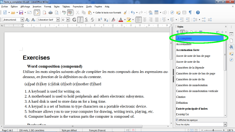Open the Insertion menu
Viewport: 235px width, 132px height.
pyautogui.click(x=37, y=7)
